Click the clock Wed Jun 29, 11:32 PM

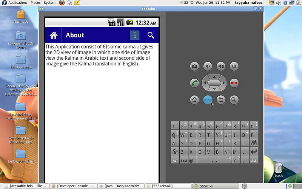(213, 3)
